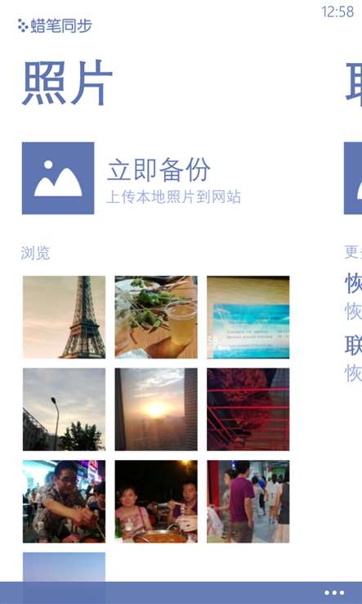Open the Eiffel Tower photo thumbnail
Image resolution: width=362 pixels, height=604 pixels.
64,317
